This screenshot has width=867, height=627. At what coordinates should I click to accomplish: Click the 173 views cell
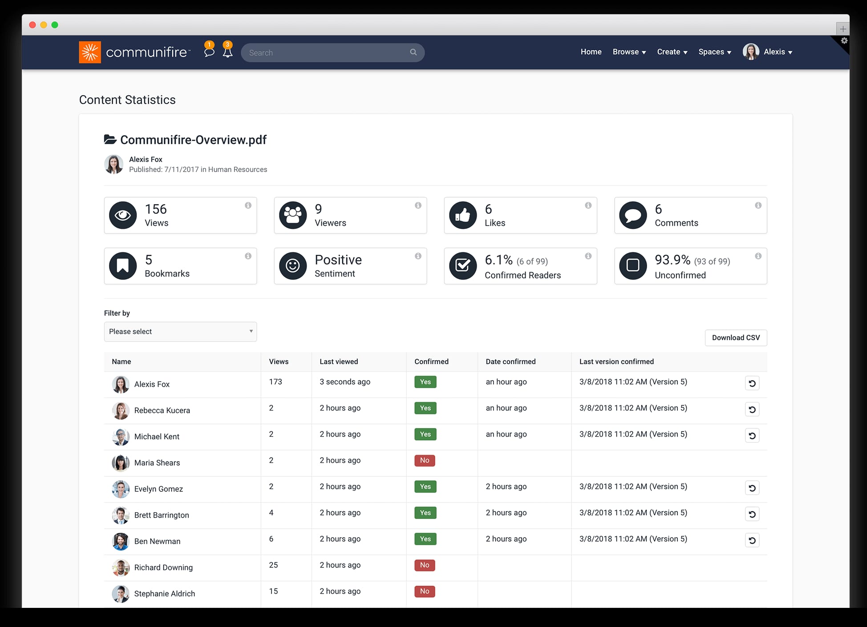pos(275,382)
